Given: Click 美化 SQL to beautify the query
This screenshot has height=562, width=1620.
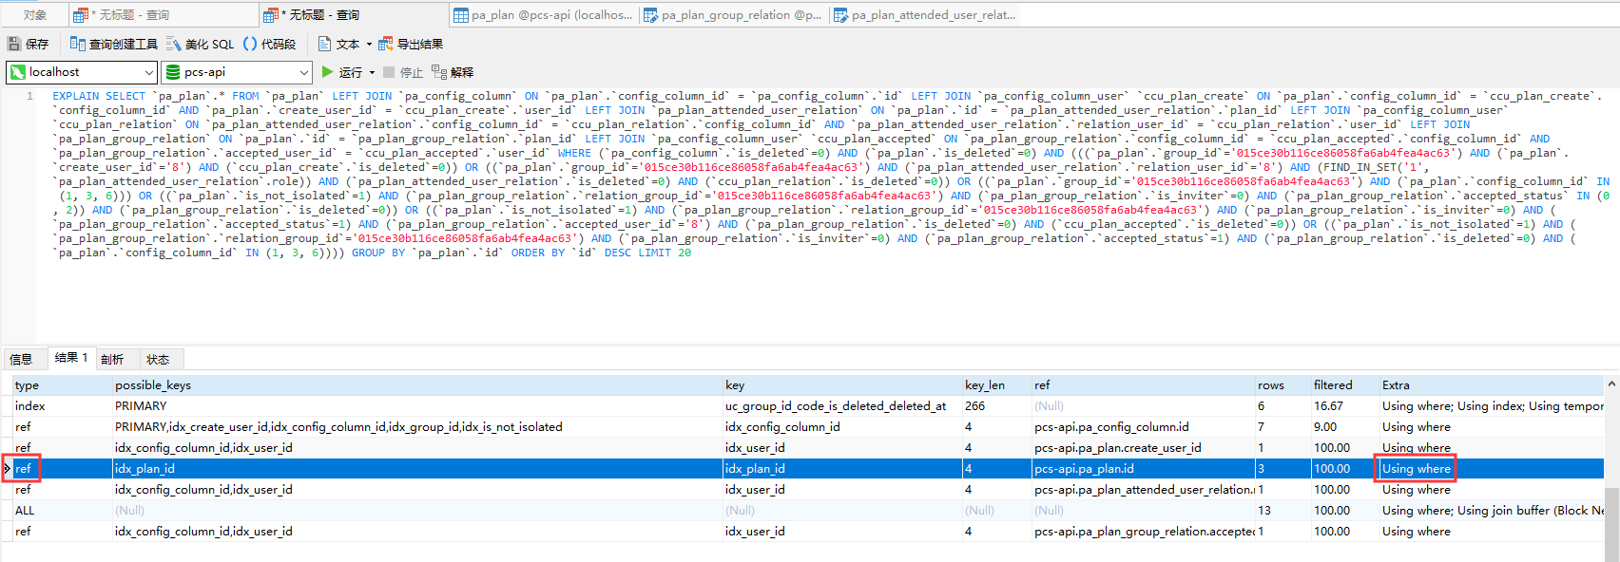Looking at the screenshot, I should click(200, 44).
